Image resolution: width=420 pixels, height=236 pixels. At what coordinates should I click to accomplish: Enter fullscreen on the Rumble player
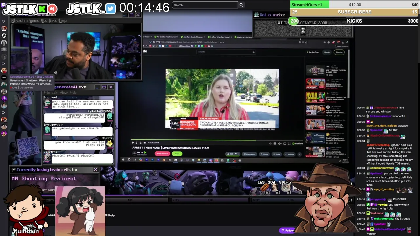(289, 143)
